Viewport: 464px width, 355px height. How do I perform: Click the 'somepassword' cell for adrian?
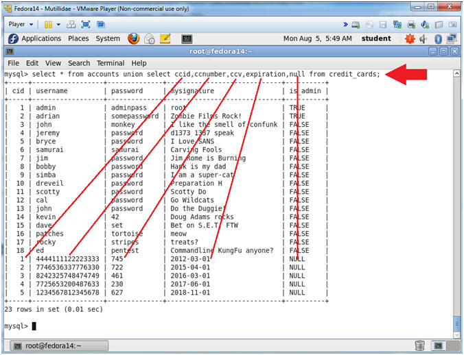tap(135, 116)
